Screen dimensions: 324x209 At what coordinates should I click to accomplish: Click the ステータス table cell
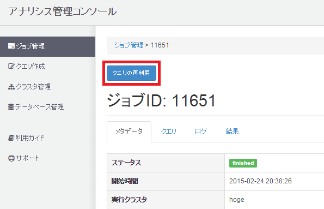point(166,163)
